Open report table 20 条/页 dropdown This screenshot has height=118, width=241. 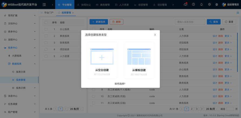(212, 109)
